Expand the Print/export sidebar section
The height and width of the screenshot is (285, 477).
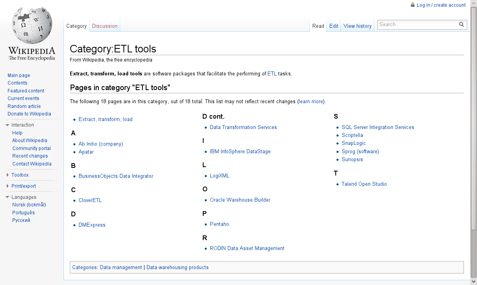[8, 186]
